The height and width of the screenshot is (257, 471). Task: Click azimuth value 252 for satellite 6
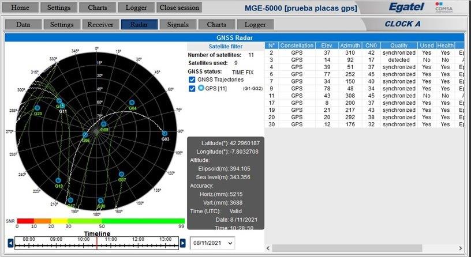click(350, 74)
